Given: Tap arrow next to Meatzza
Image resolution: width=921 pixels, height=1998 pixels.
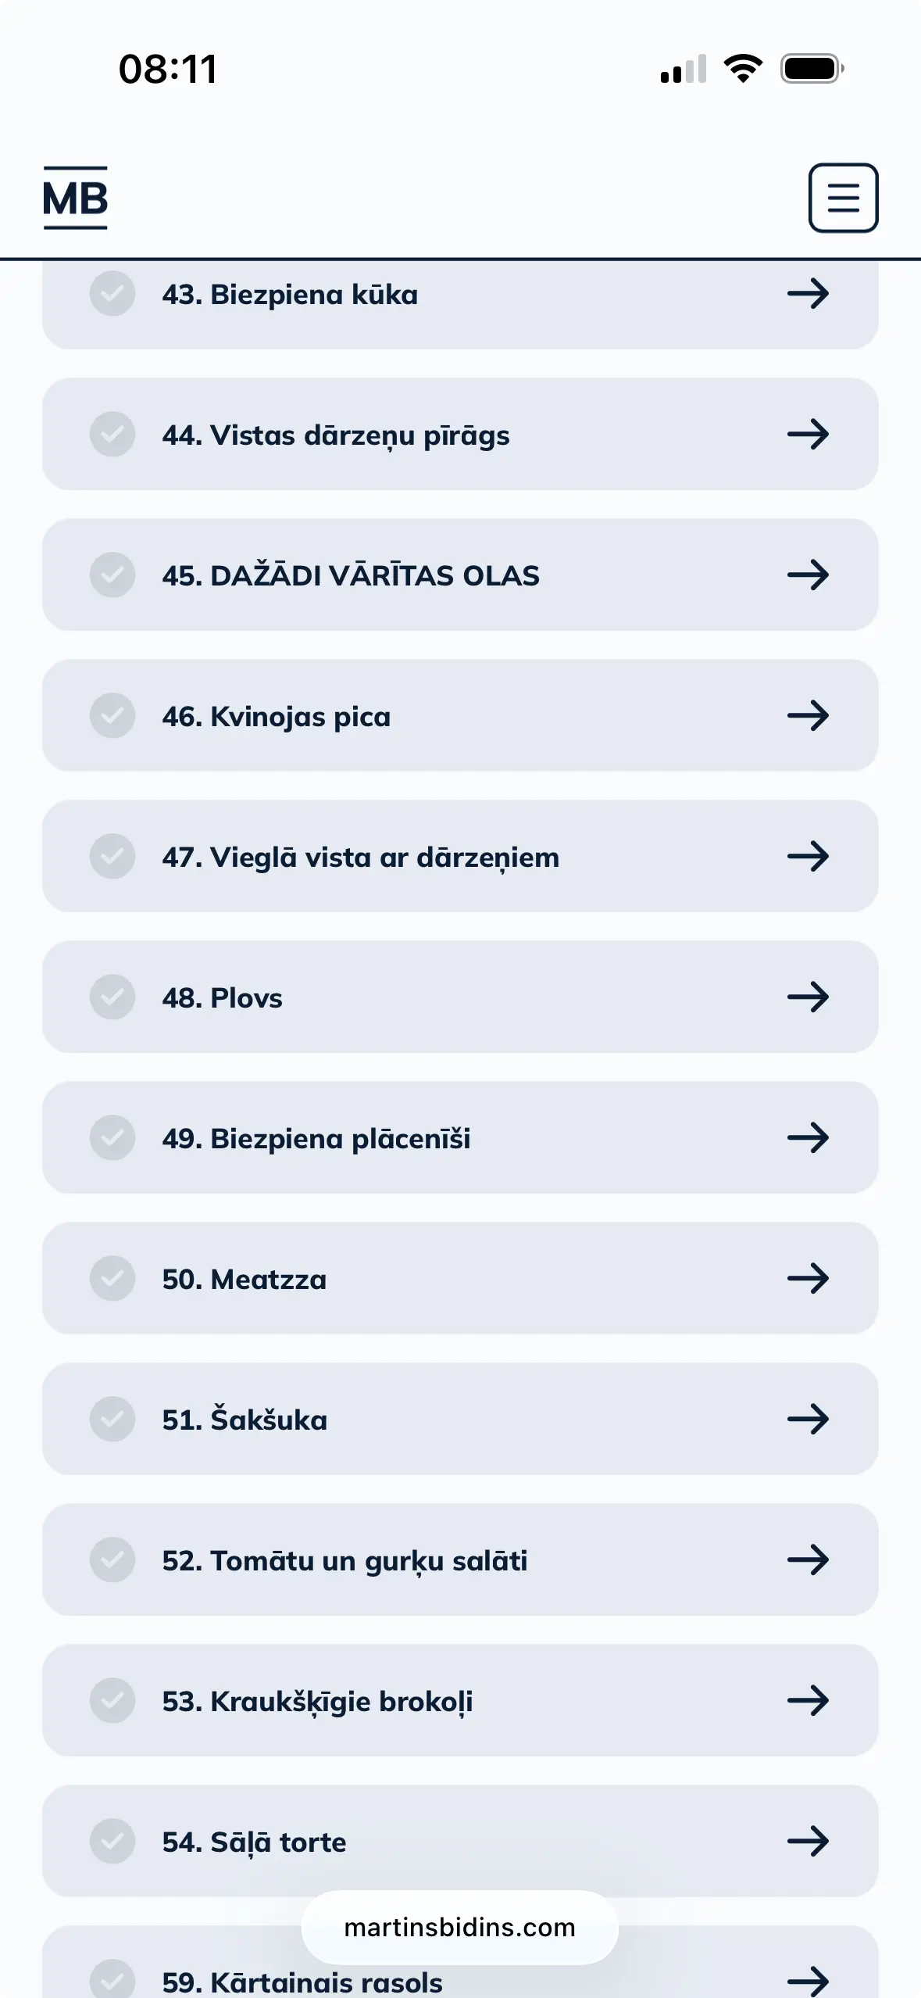Looking at the screenshot, I should (x=808, y=1279).
